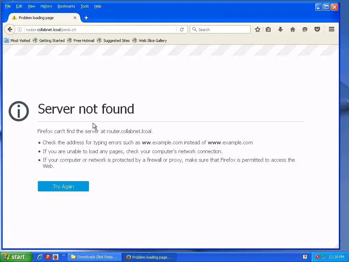Open the red security shield tray icon

coord(317,257)
